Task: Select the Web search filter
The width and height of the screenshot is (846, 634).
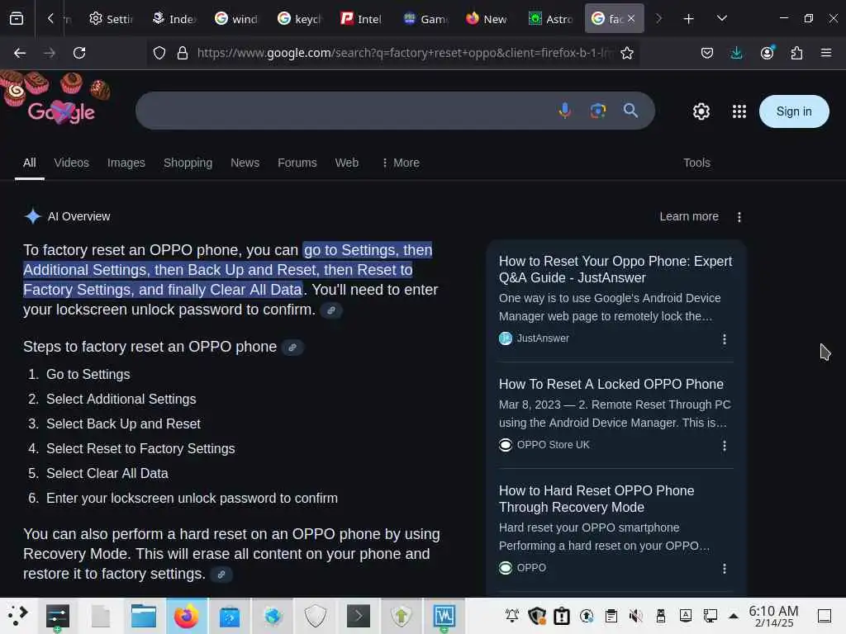Action: [347, 163]
